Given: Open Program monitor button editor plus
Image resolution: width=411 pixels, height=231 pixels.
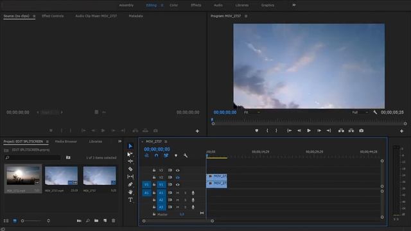Looking at the screenshot, I should click(x=401, y=131).
